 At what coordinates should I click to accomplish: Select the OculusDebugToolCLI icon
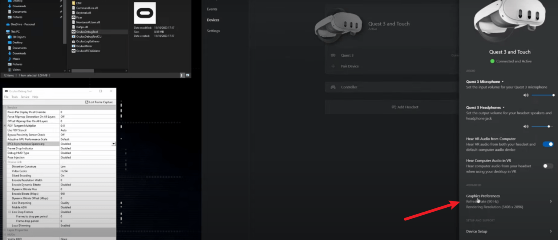(73, 37)
